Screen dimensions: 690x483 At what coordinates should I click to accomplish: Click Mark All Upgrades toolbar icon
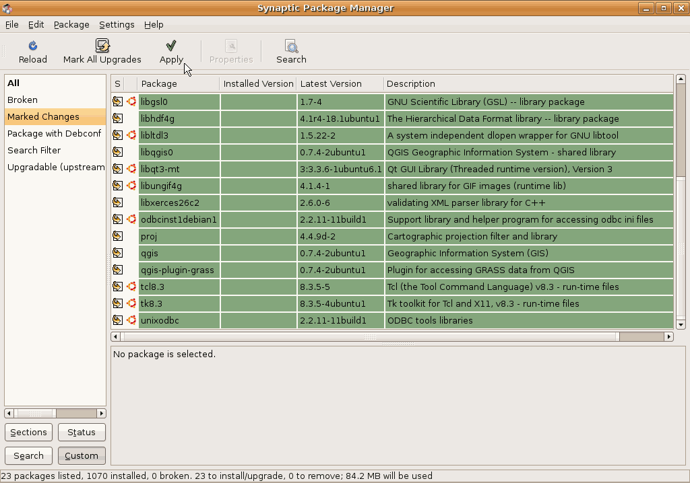point(102,46)
